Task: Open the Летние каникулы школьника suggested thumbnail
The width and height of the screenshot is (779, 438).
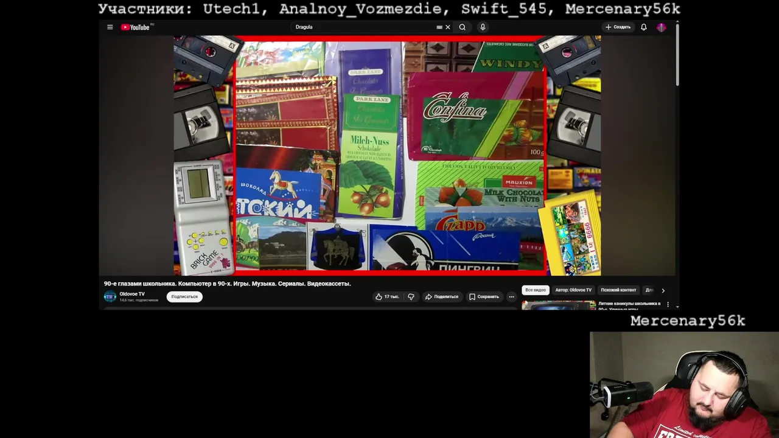Action: click(x=559, y=305)
